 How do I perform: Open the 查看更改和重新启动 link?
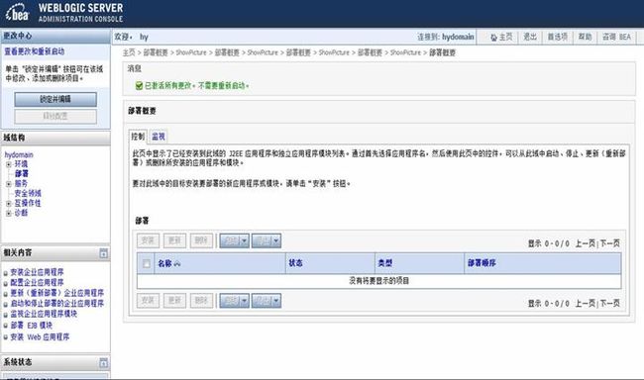[35, 51]
